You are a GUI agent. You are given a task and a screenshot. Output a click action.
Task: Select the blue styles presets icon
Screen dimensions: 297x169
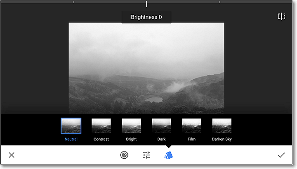pyautogui.click(x=169, y=155)
